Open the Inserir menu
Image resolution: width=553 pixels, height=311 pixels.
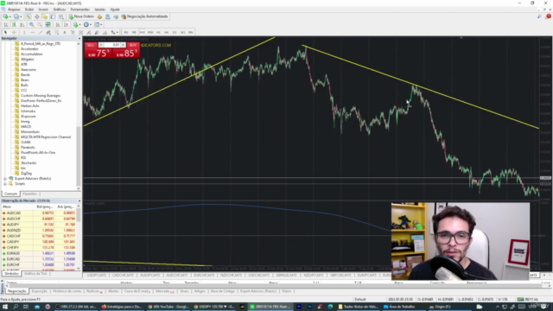point(43,10)
